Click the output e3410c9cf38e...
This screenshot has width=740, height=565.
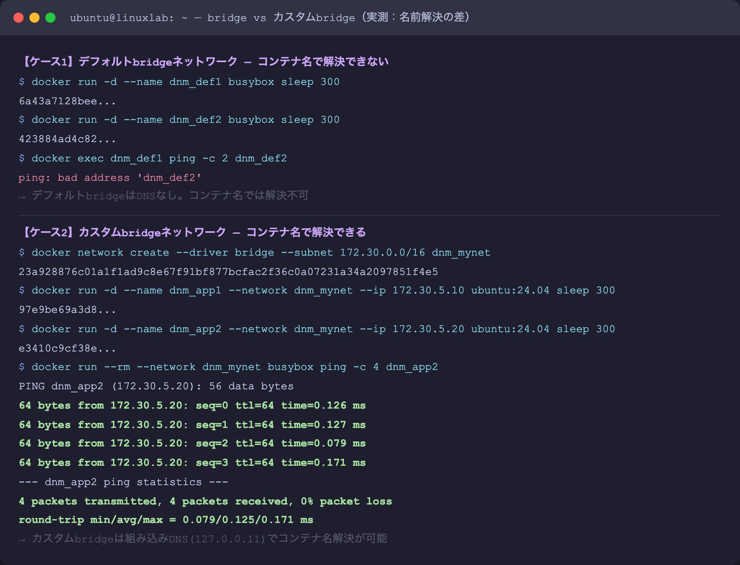[x=67, y=349]
